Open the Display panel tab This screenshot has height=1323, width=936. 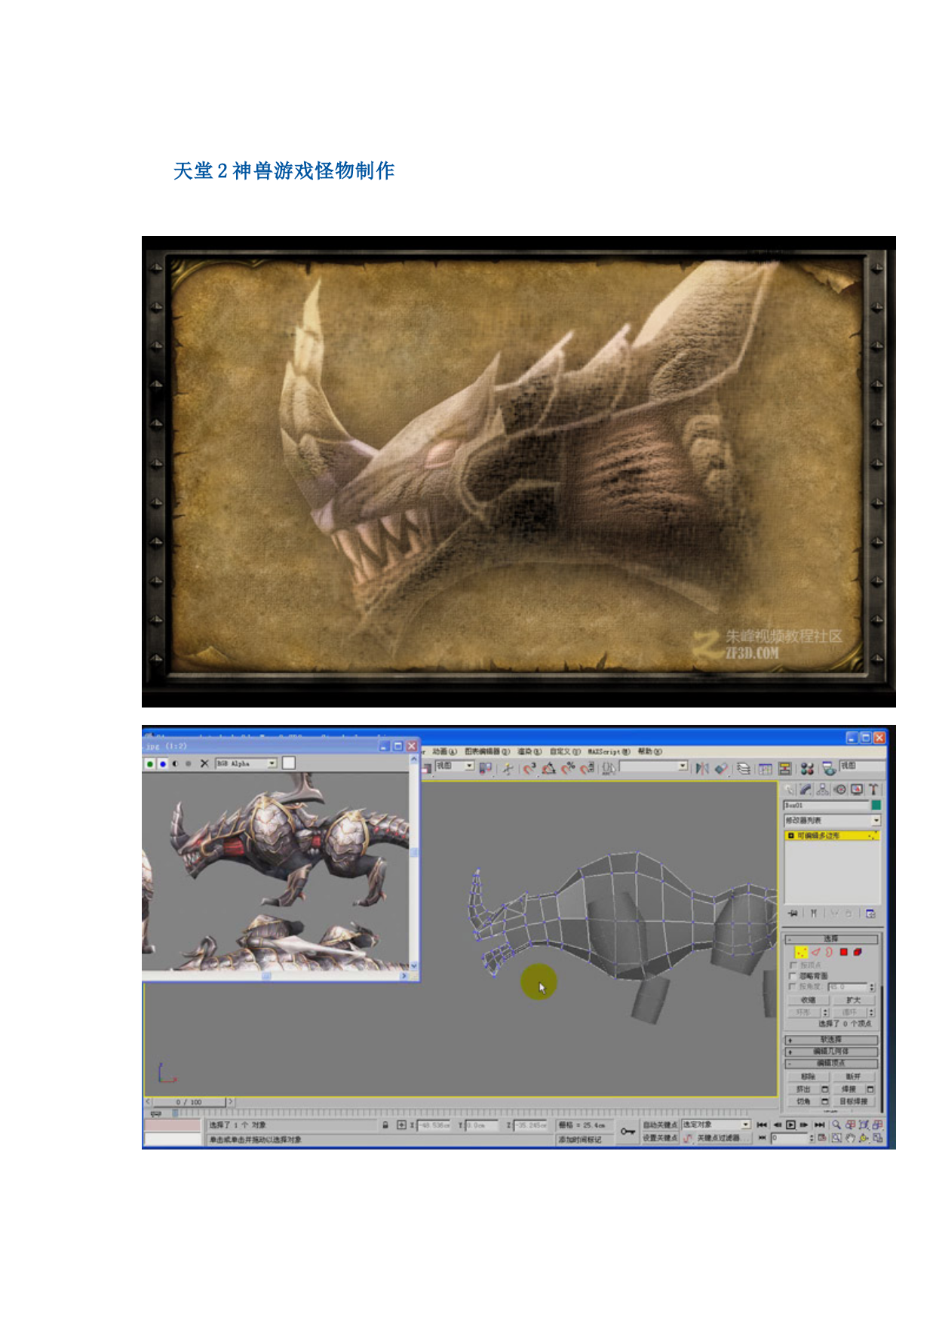pyautogui.click(x=857, y=789)
